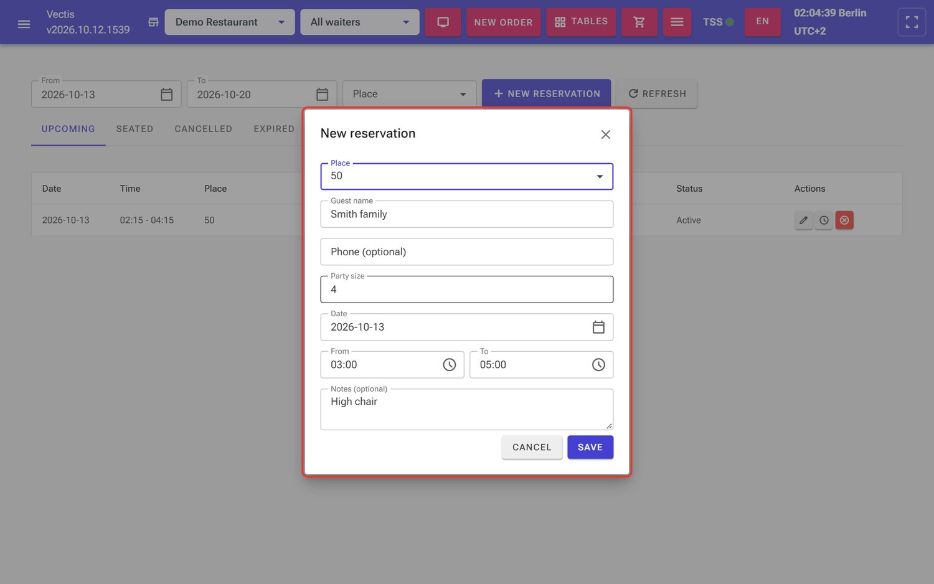Focus the Phone (optional) field
Viewport: 934px width, 584px height.
pos(466,252)
